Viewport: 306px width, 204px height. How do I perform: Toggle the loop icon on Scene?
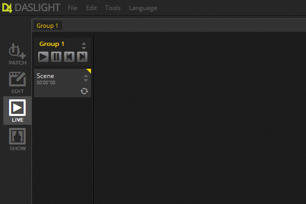(x=84, y=91)
